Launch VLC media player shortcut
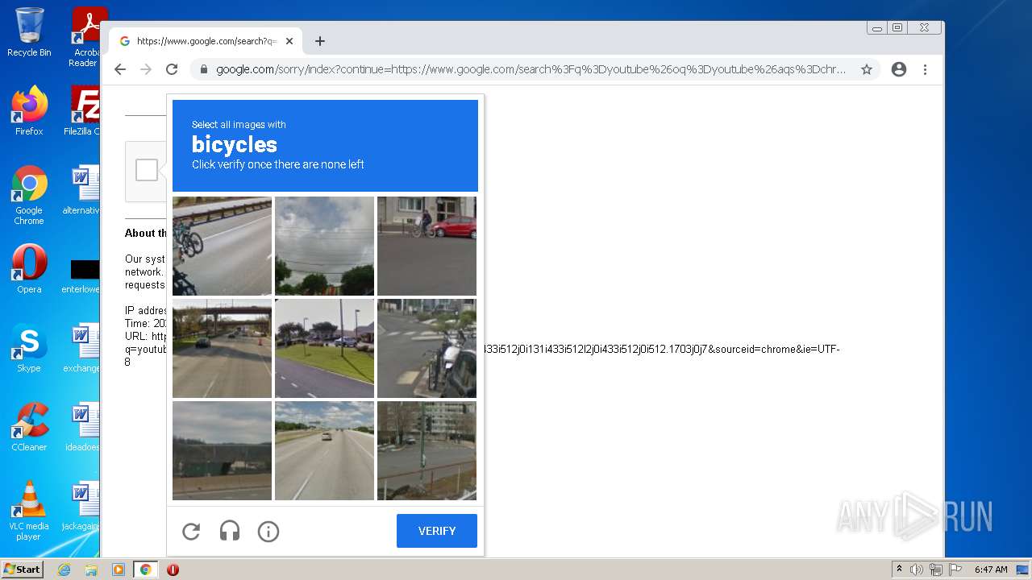This screenshot has height=580, width=1032. click(x=29, y=511)
